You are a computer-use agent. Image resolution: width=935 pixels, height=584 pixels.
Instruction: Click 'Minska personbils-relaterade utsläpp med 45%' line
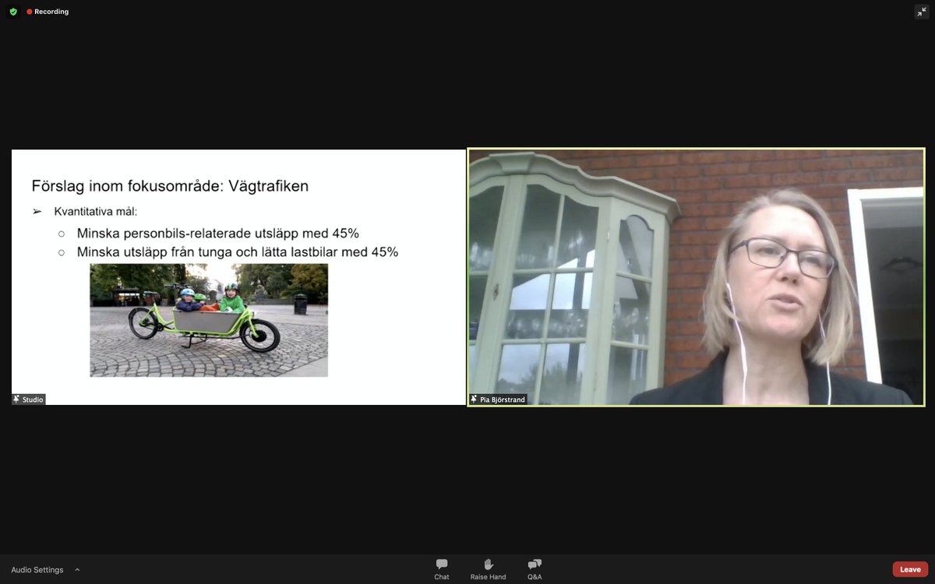point(217,233)
